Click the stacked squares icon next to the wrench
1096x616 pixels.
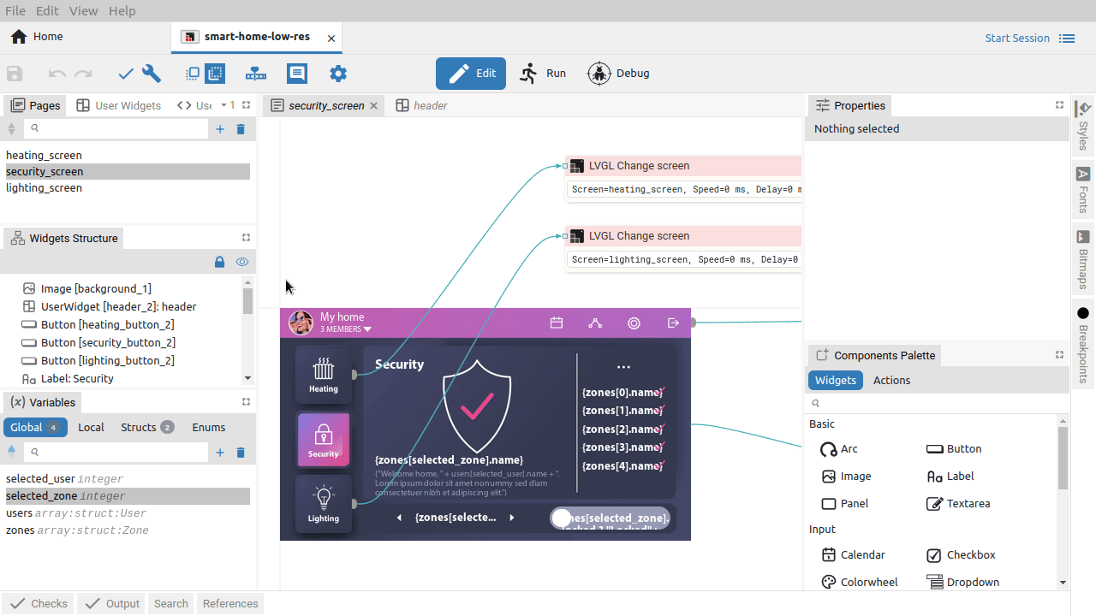(193, 74)
